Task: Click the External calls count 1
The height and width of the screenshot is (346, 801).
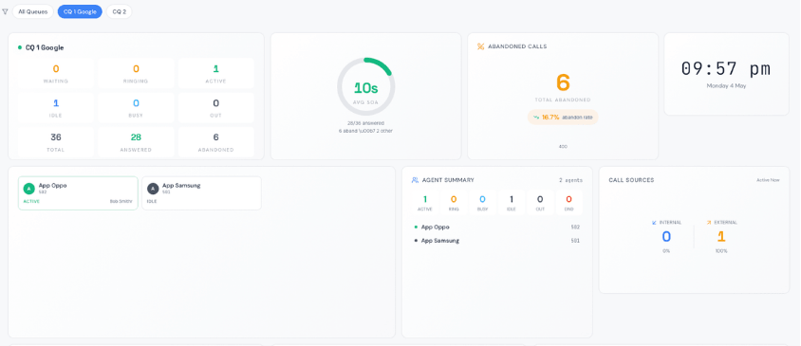Action: pos(721,236)
